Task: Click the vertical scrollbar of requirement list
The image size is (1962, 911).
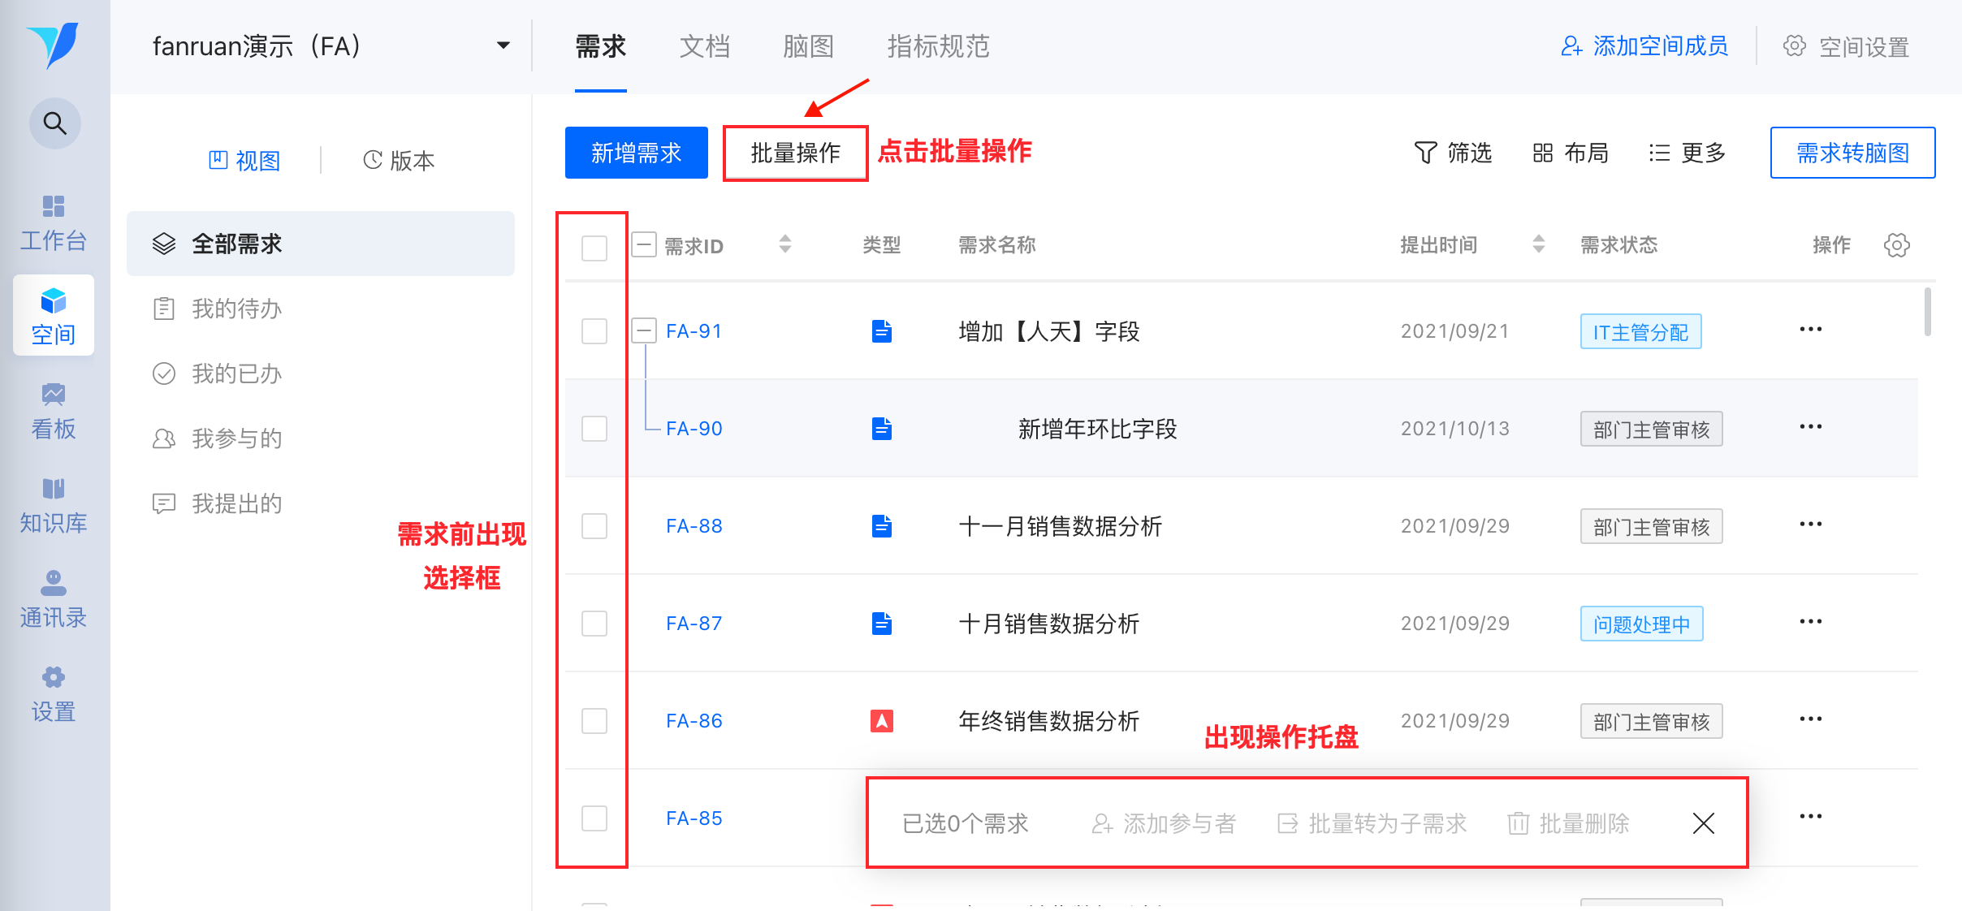Action: point(1927,312)
